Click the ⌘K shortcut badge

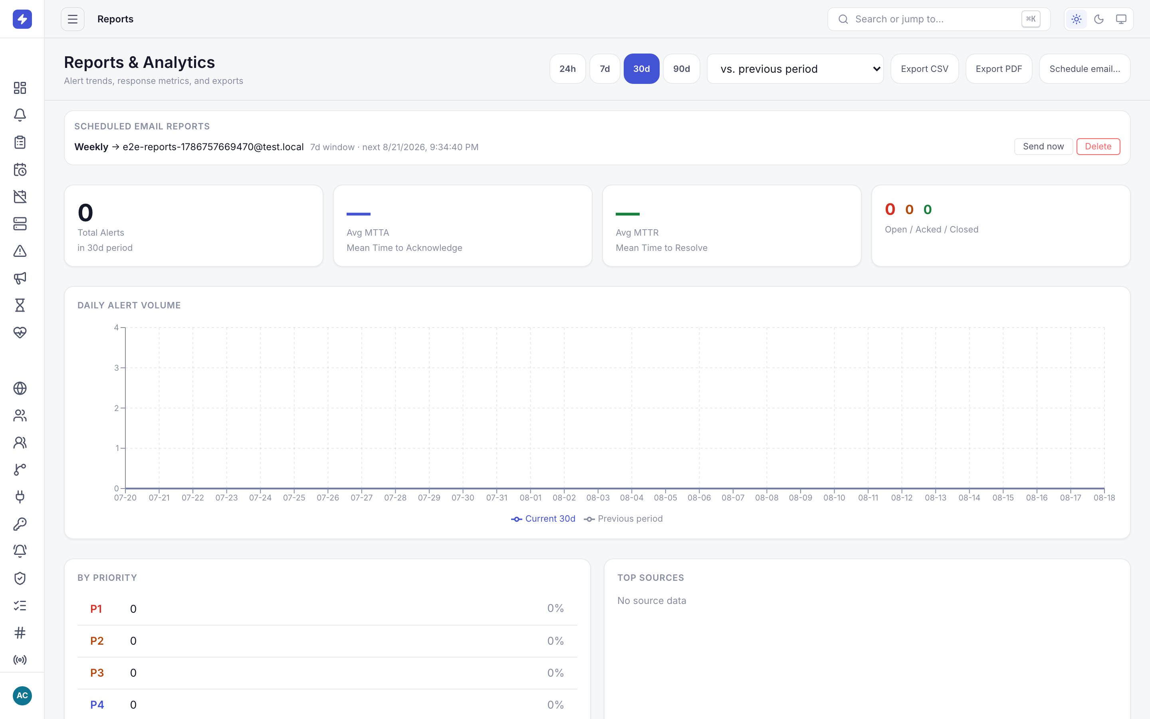coord(1030,19)
